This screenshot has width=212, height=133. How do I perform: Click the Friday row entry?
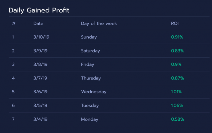88,64
